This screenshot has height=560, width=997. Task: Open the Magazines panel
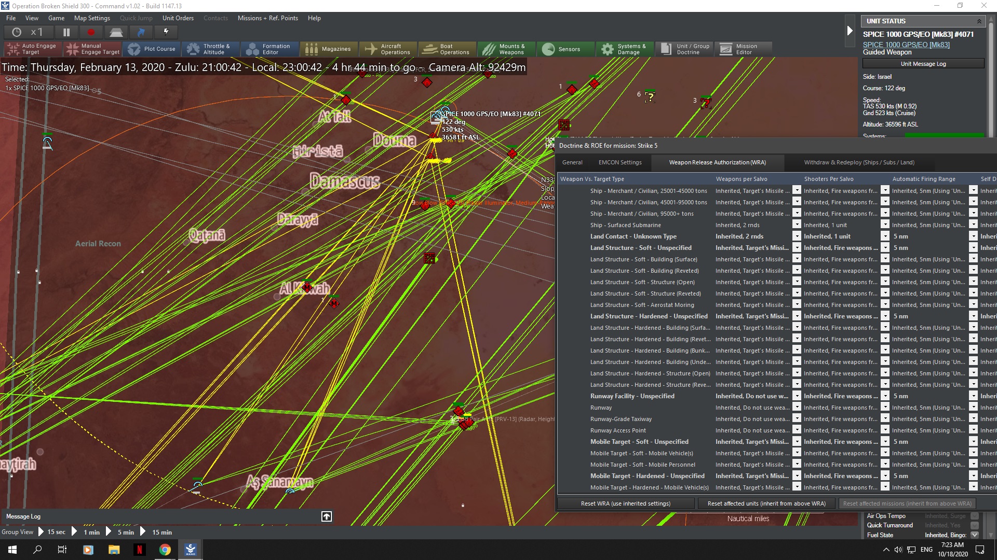pos(329,49)
